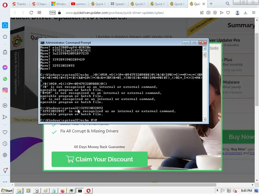The height and width of the screenshot is (194, 259).
Task: Open the player icon in the sidebar
Action: 5,106
